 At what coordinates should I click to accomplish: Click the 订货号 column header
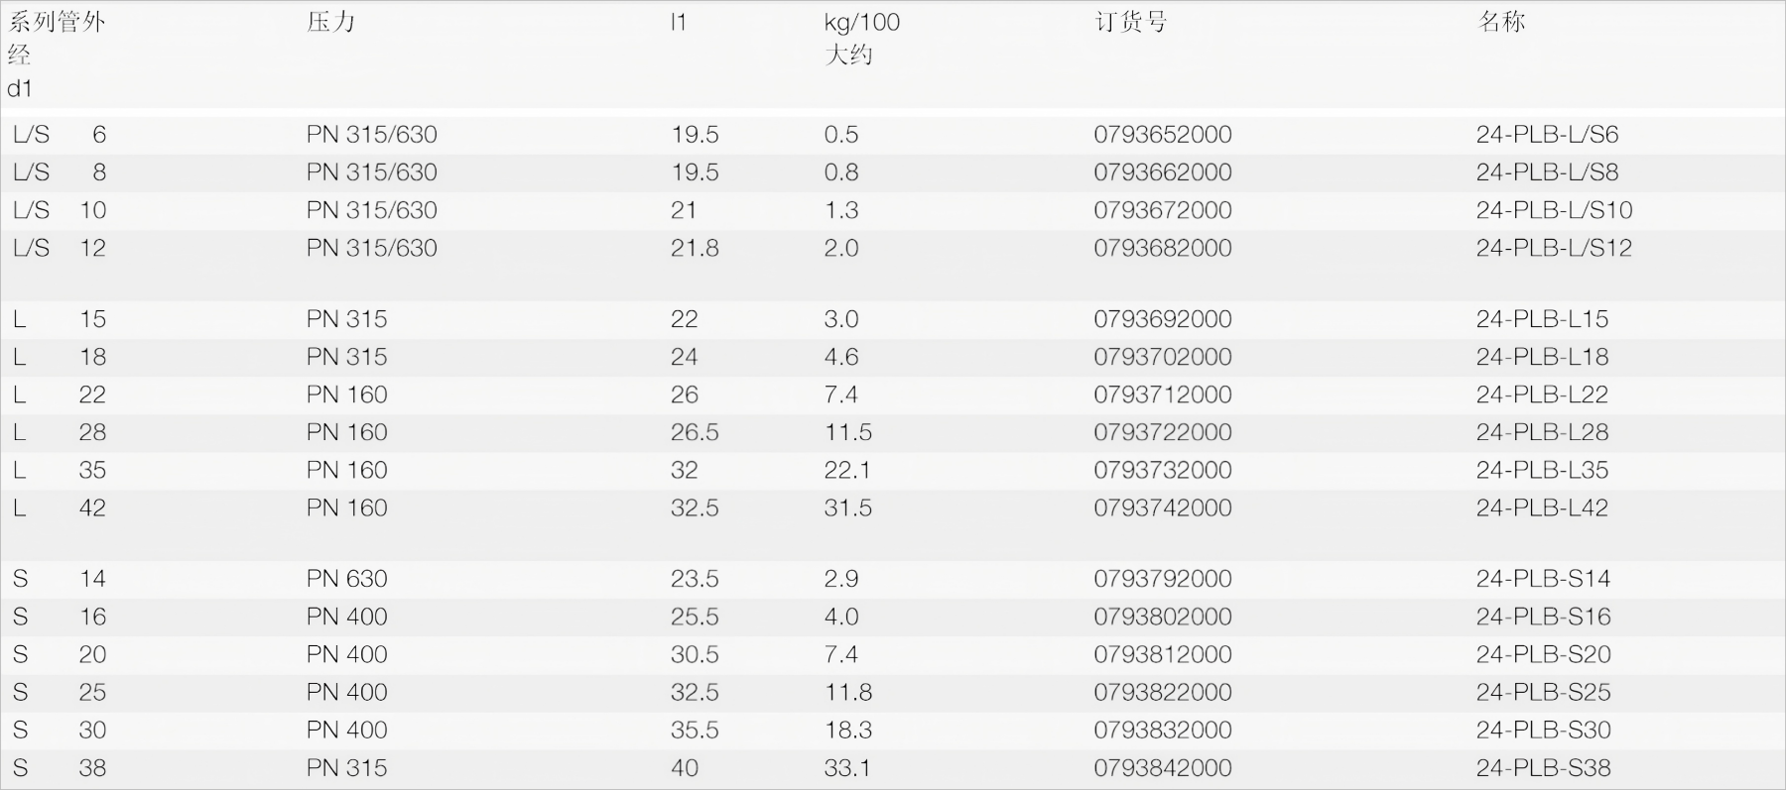[1130, 22]
